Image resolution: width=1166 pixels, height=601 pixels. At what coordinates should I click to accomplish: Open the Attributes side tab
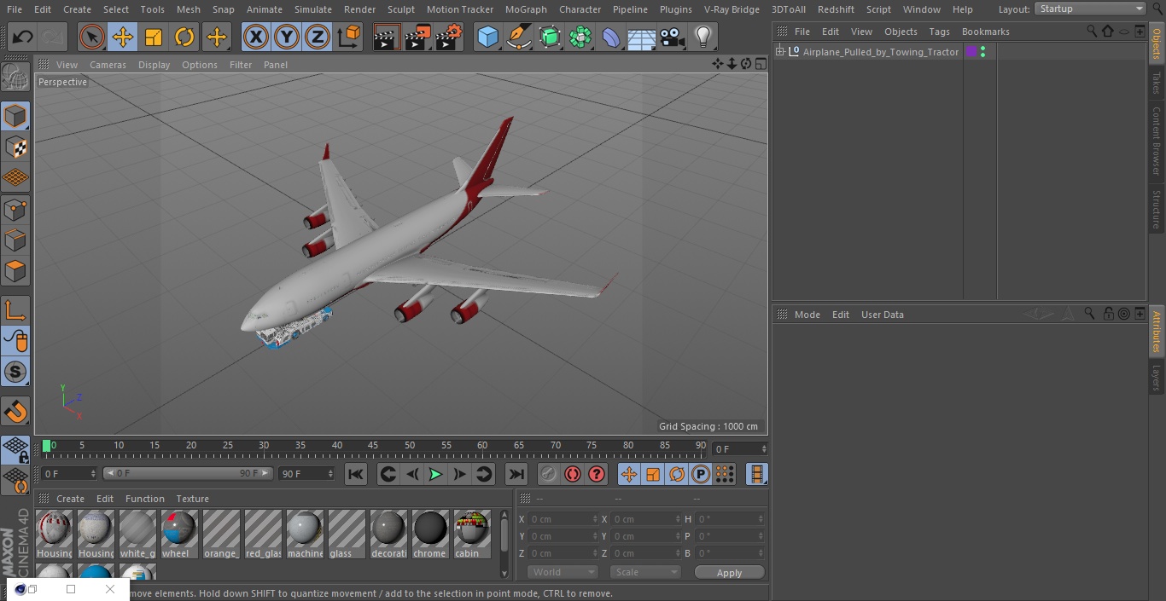point(1157,332)
